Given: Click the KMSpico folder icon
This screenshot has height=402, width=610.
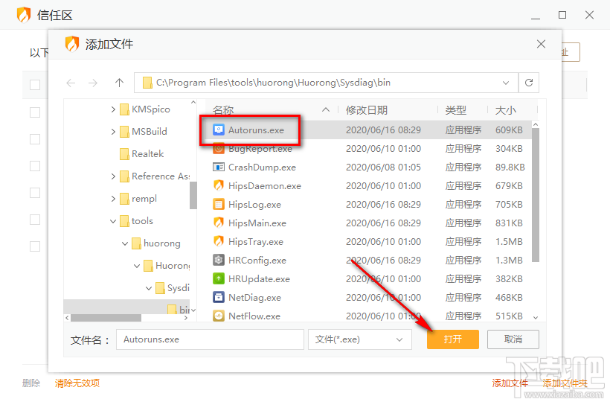Looking at the screenshot, I should [x=124, y=109].
